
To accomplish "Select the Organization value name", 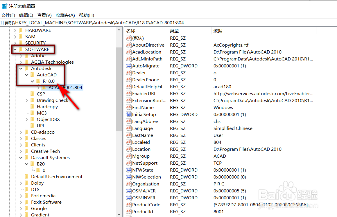I will coord(146,184).
